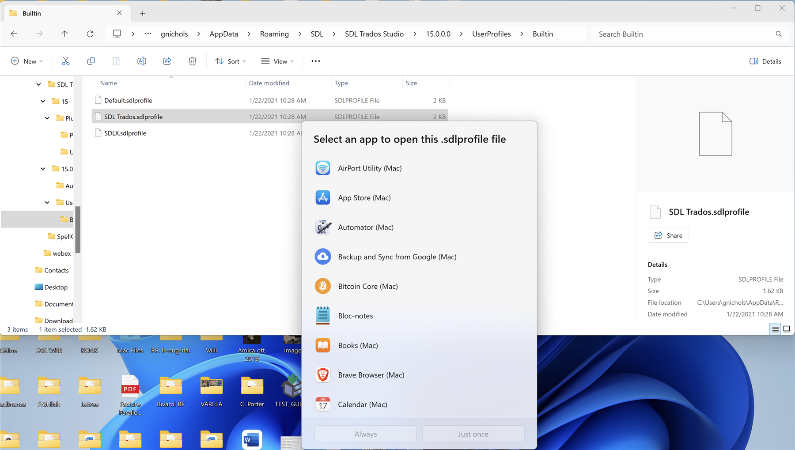795x450 pixels.
Task: Click the Always button
Action: (366, 434)
